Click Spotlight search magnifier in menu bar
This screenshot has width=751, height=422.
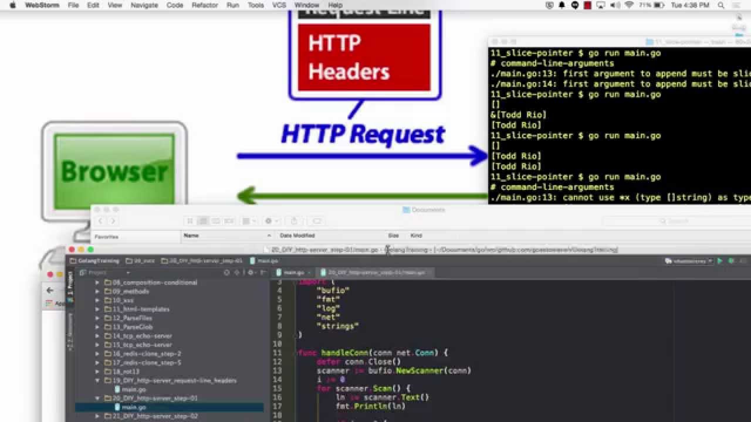click(721, 5)
